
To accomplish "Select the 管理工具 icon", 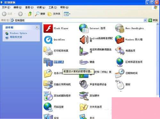I will [x=48, y=62].
